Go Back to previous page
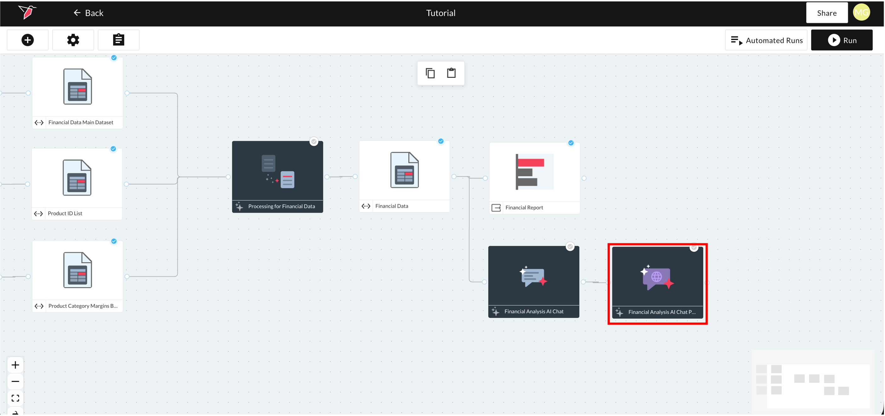Screen dimensions: 885x416 point(88,13)
